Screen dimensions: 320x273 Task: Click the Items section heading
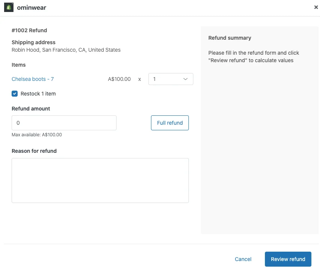tap(19, 65)
